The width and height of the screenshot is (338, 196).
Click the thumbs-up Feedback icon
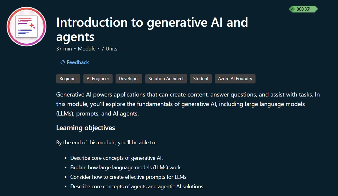point(63,62)
